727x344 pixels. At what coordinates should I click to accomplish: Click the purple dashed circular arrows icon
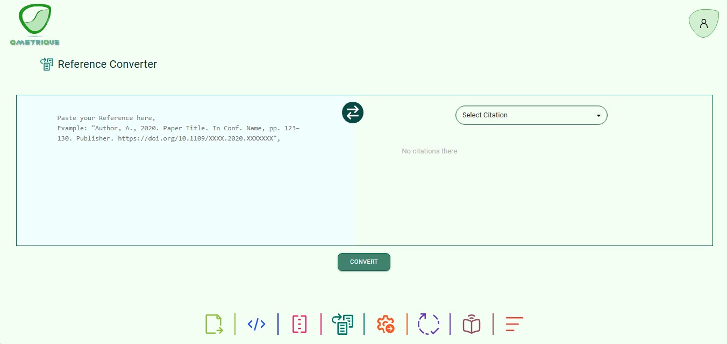pos(429,324)
